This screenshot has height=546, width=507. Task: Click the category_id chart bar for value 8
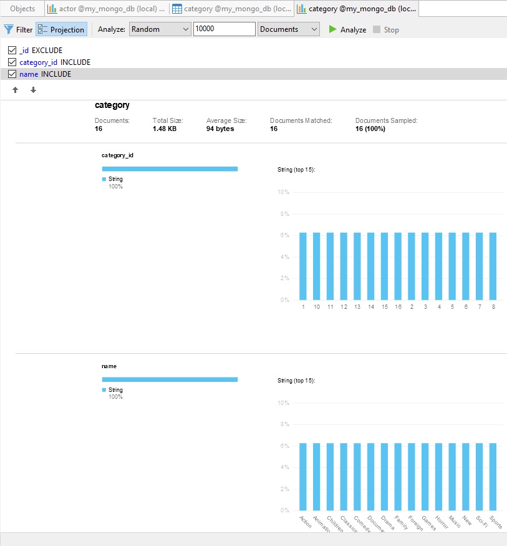point(493,266)
